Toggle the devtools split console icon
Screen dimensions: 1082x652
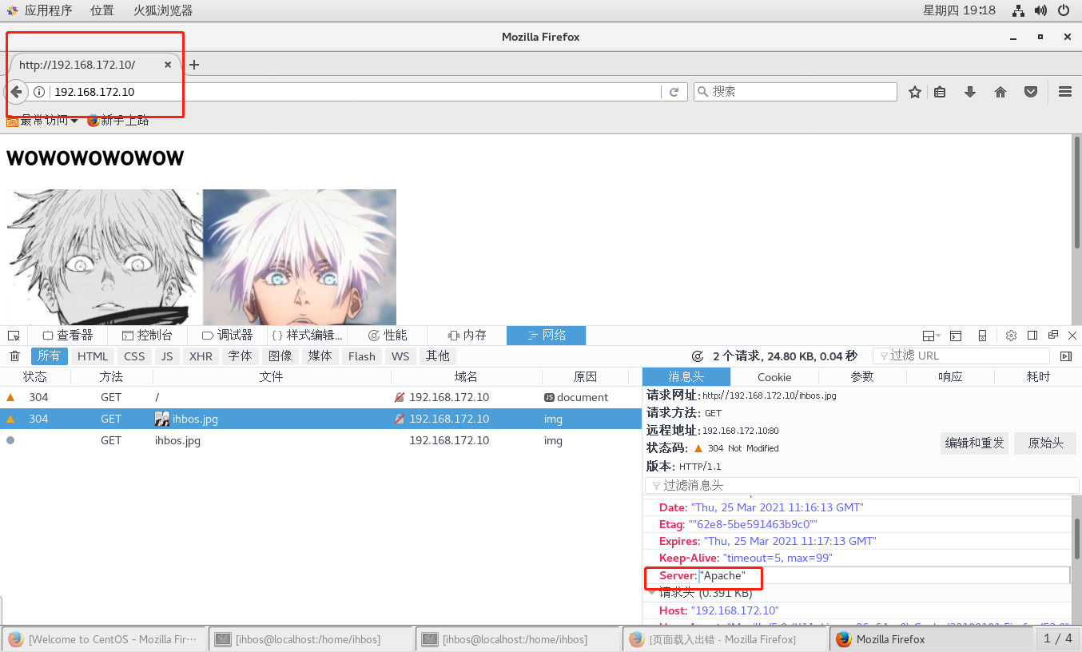pyautogui.click(x=956, y=336)
